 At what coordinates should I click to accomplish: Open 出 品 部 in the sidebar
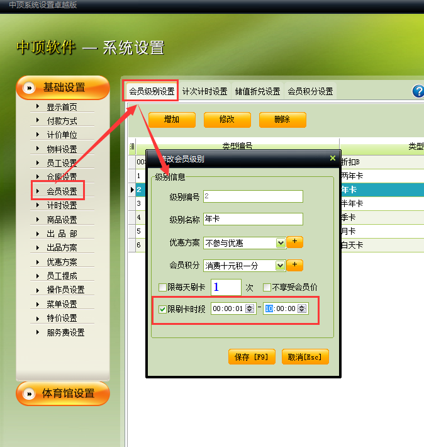coord(62,234)
